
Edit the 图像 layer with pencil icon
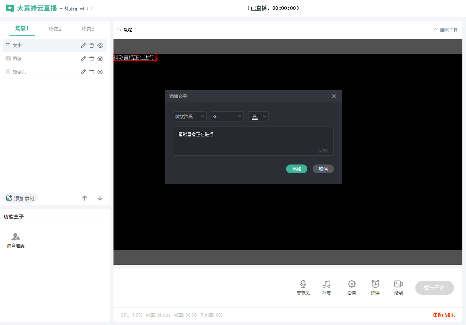(x=83, y=59)
